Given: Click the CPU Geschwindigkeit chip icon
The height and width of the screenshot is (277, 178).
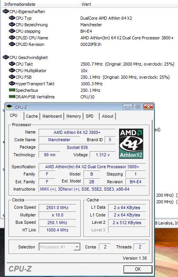Looking at the screenshot, I should click(x=6, y=57).
